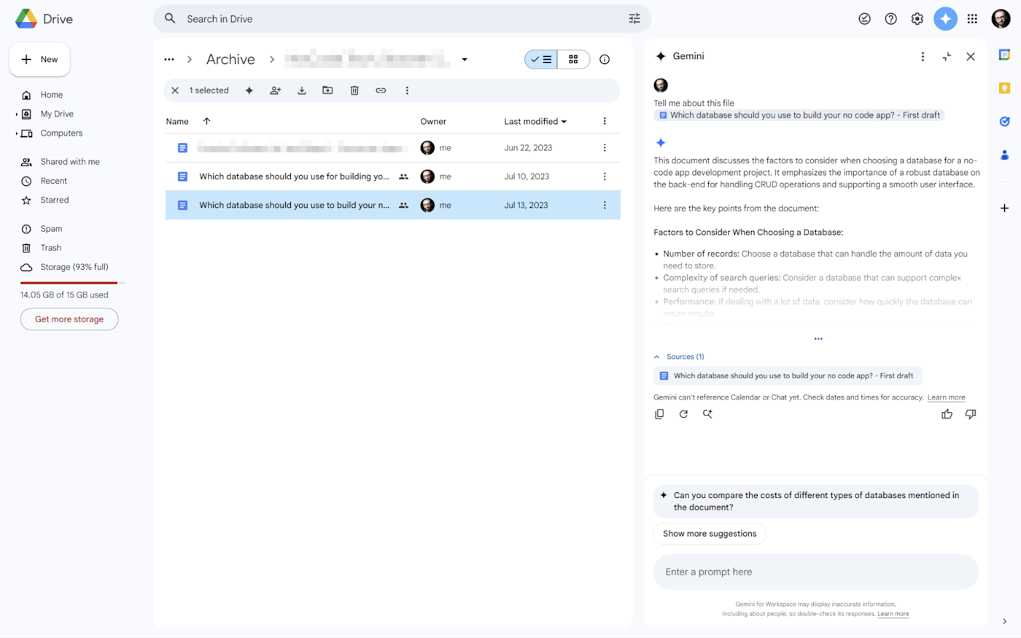Image resolution: width=1021 pixels, height=638 pixels.
Task: Select the Jul 13, 2023 document row
Action: tap(392, 206)
